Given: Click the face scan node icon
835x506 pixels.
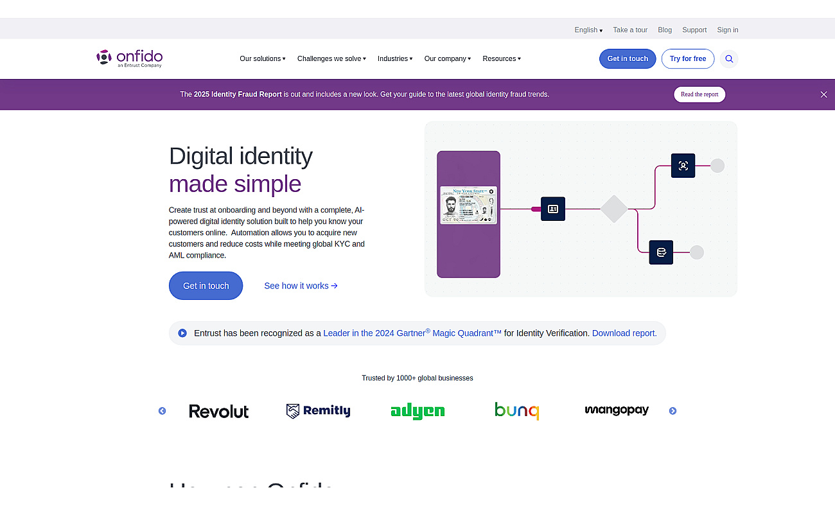Looking at the screenshot, I should (x=683, y=166).
